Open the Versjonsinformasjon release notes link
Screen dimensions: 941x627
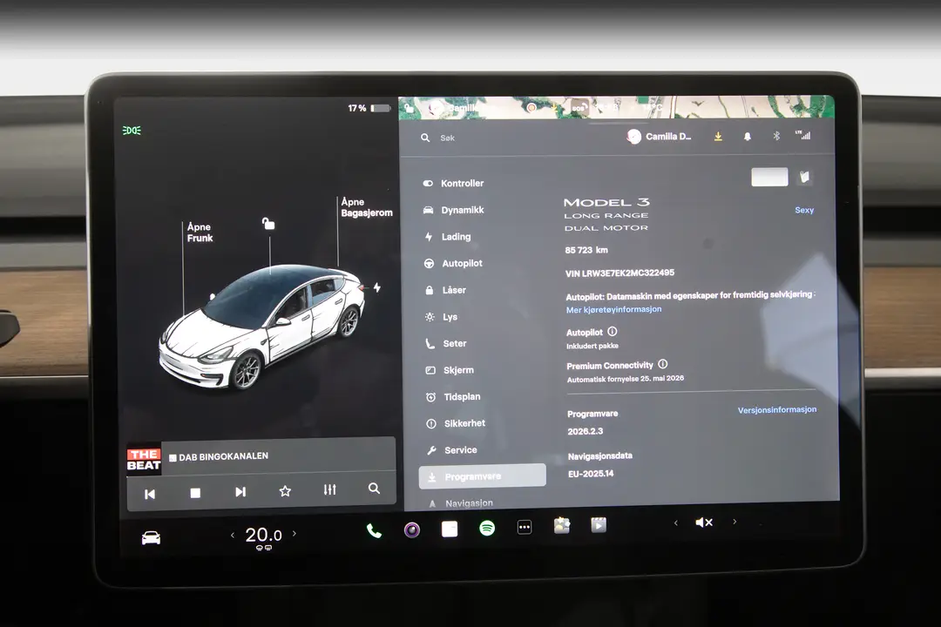776,410
